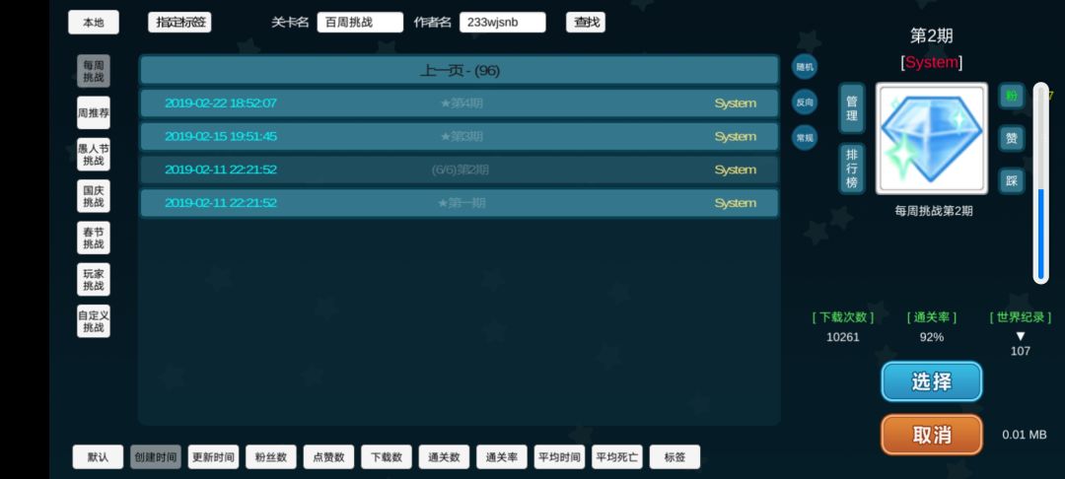Click the System author in 第一期 row
The height and width of the screenshot is (479, 1065).
point(735,203)
